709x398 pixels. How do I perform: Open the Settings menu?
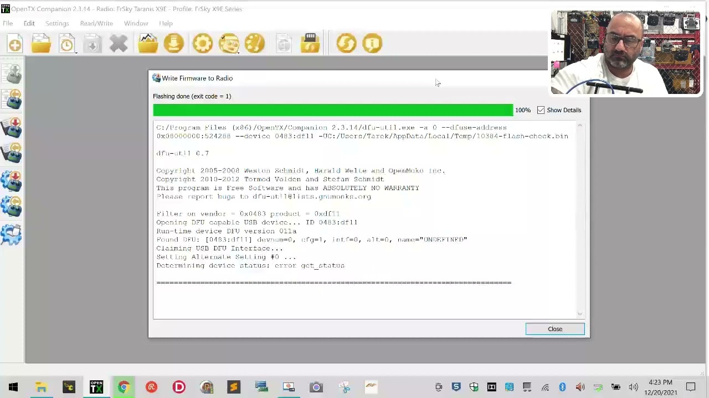click(57, 23)
